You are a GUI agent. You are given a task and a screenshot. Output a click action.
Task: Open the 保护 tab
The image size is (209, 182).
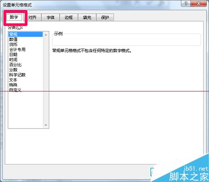[105, 18]
